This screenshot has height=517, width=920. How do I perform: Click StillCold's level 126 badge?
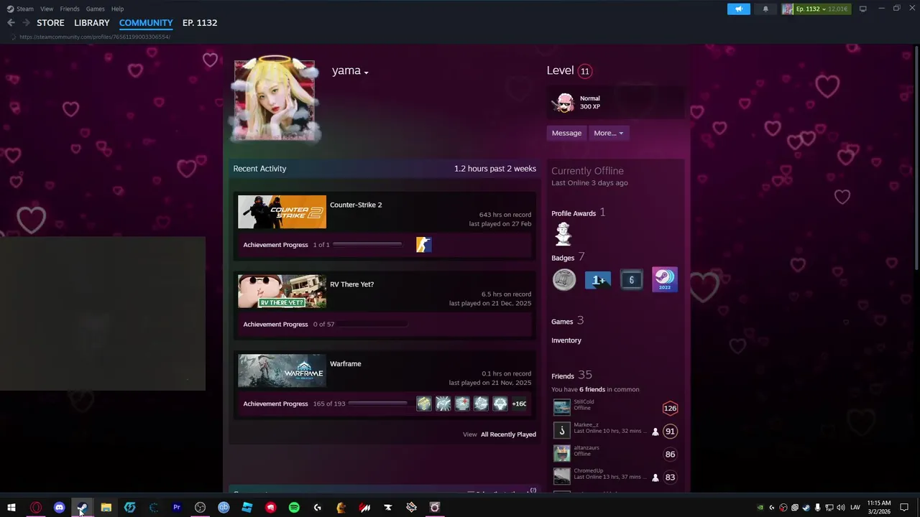670,408
